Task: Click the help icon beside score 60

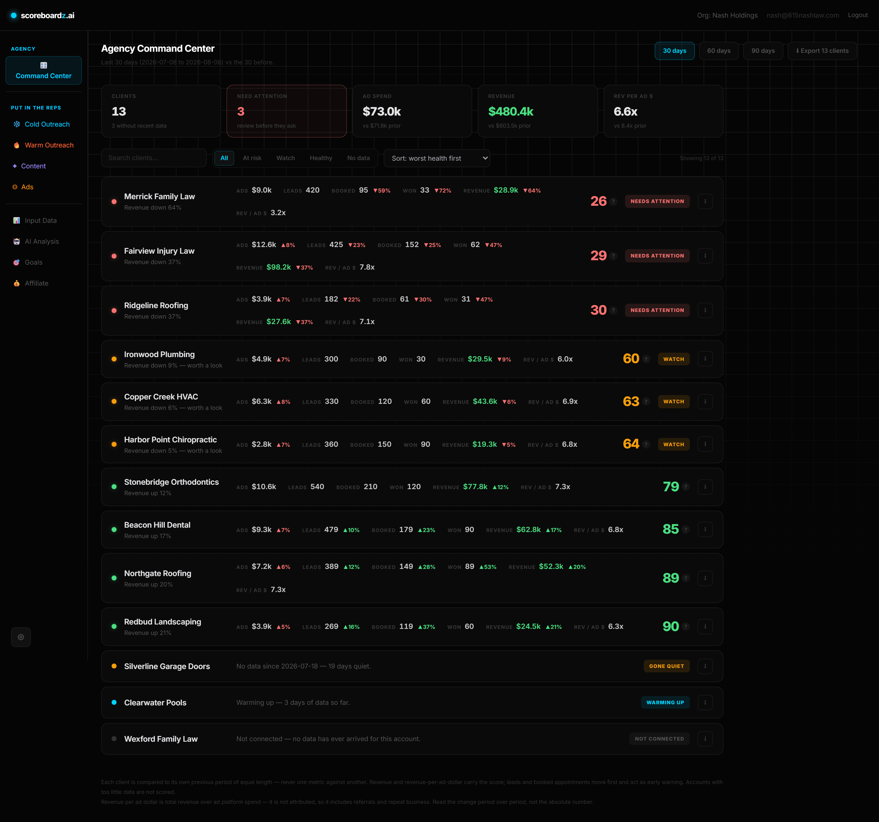Action: coord(646,359)
